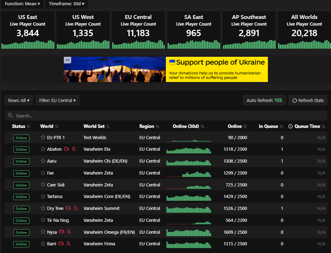Click the search magnifier icon
Image resolution: width=331 pixels, height=253 pixels.
click(x=11, y=115)
